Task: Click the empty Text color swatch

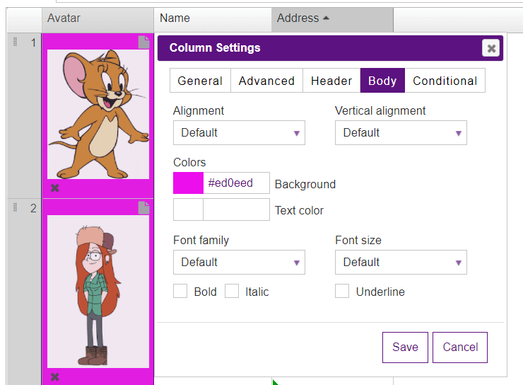Action: 188,209
